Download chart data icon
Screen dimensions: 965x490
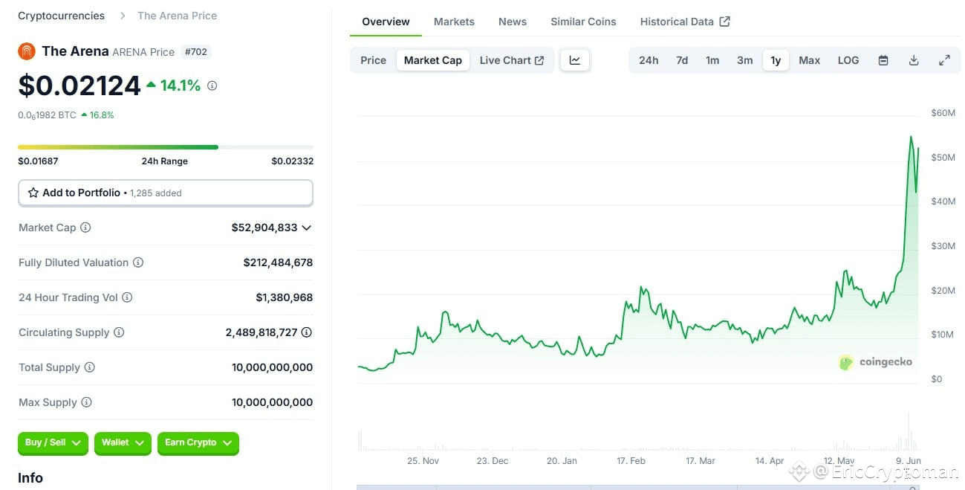click(914, 60)
